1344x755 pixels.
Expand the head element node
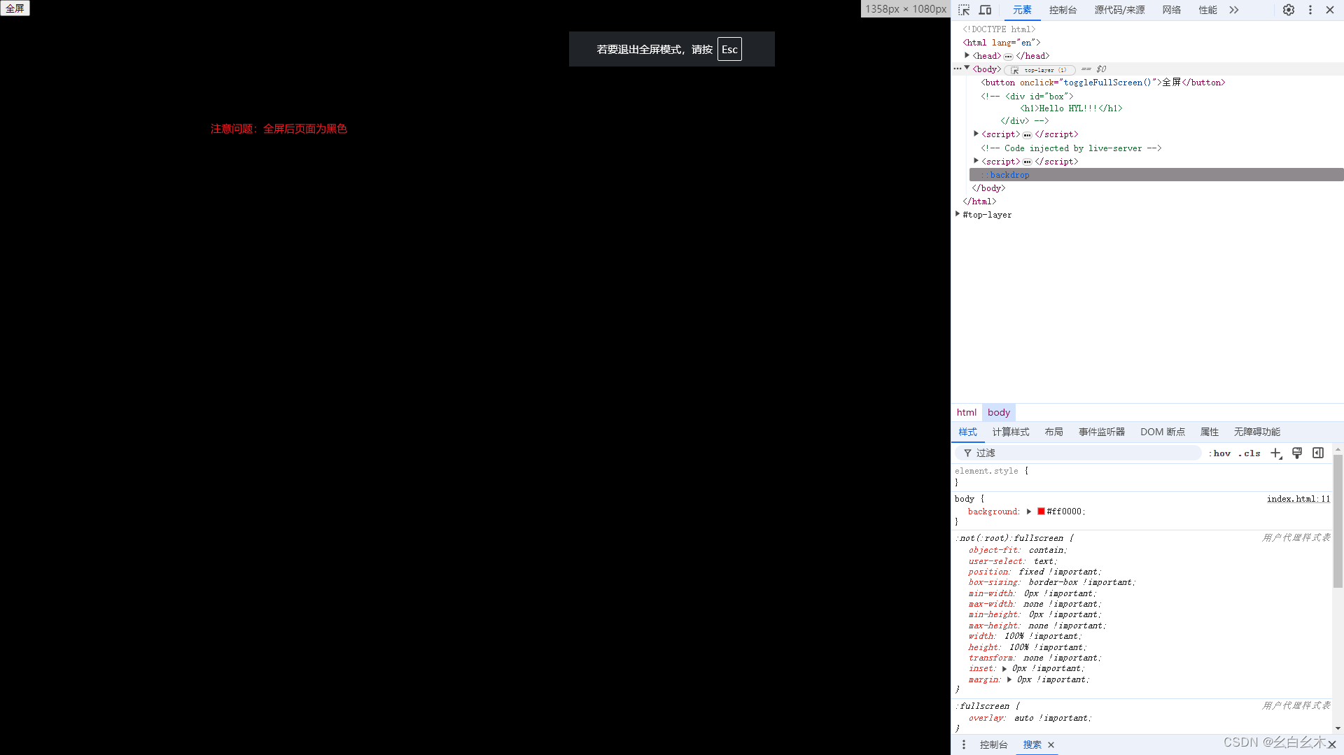coord(967,55)
